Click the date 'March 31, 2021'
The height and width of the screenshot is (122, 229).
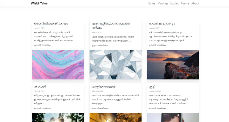97,91
